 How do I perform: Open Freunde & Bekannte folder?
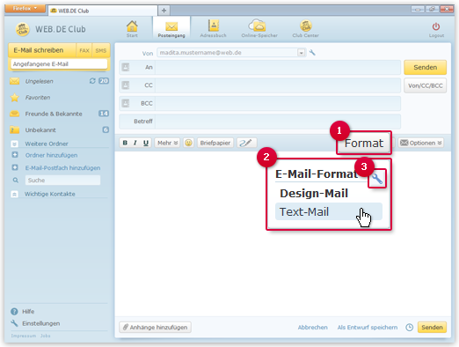[x=54, y=114]
